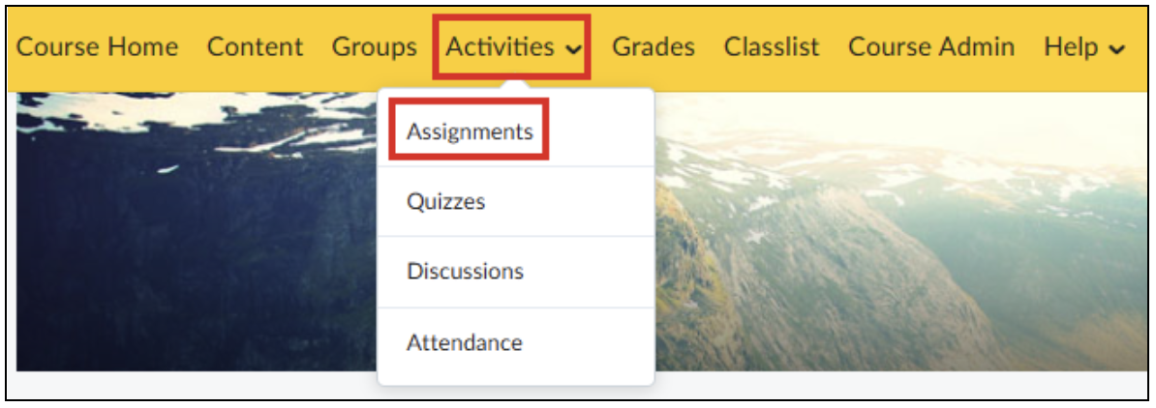
Task: Open Attendance from Activities menu
Action: click(x=465, y=342)
